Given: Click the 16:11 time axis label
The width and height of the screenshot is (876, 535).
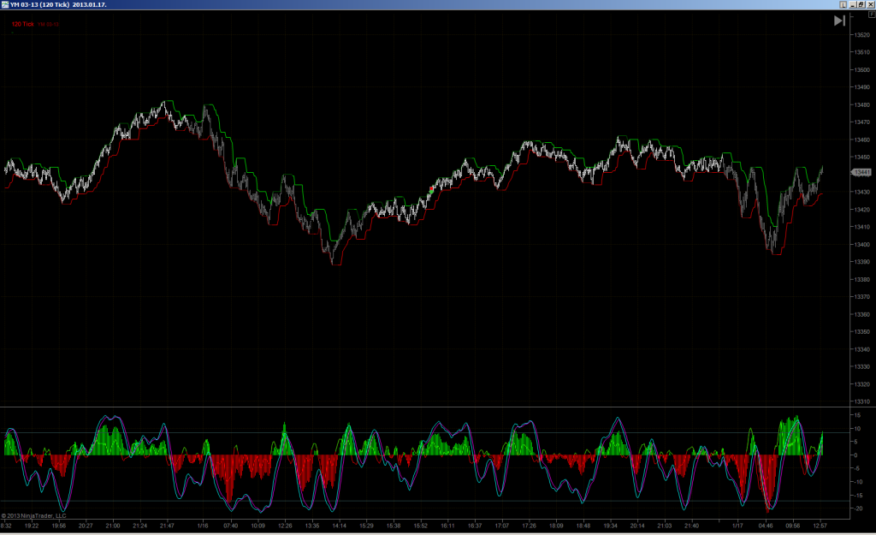Looking at the screenshot, I should [x=447, y=526].
